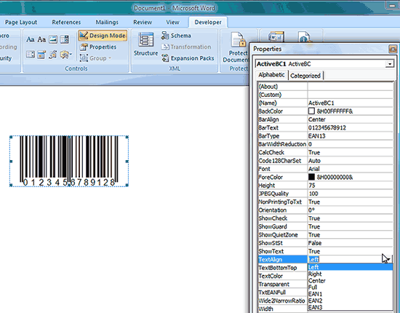Switch to the View tab
The image size is (400, 313).
coord(172,23)
